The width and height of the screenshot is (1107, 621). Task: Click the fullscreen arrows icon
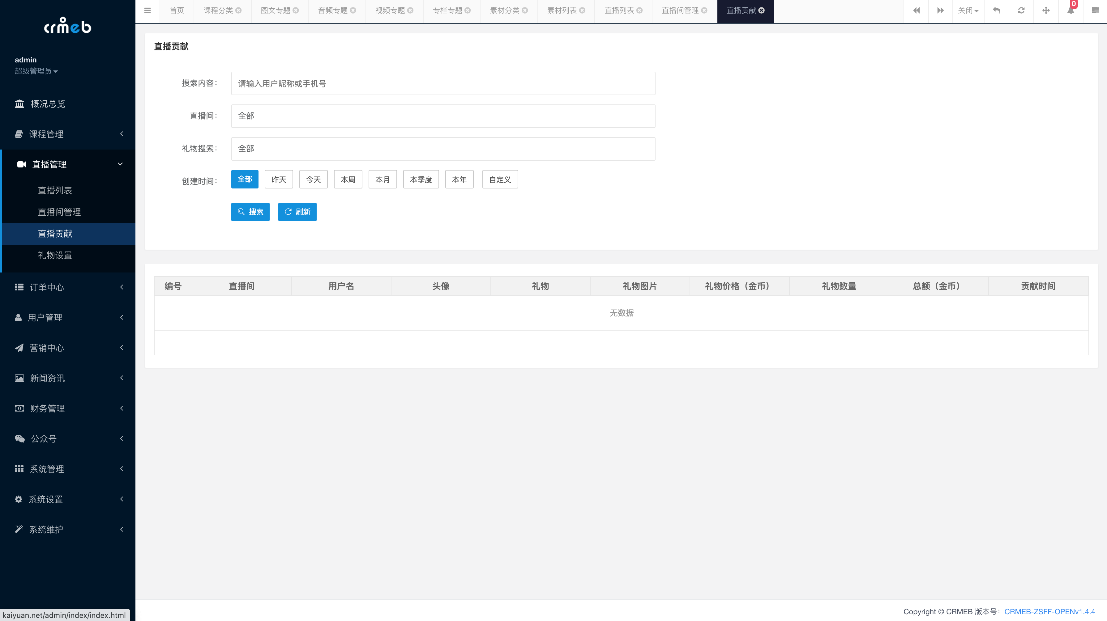1046,10
